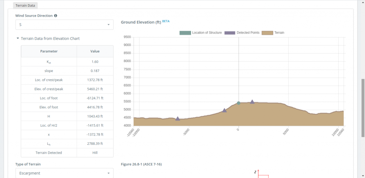This screenshot has height=178, width=365.
Task: Select the Terrain Data tab
Action: [26, 6]
